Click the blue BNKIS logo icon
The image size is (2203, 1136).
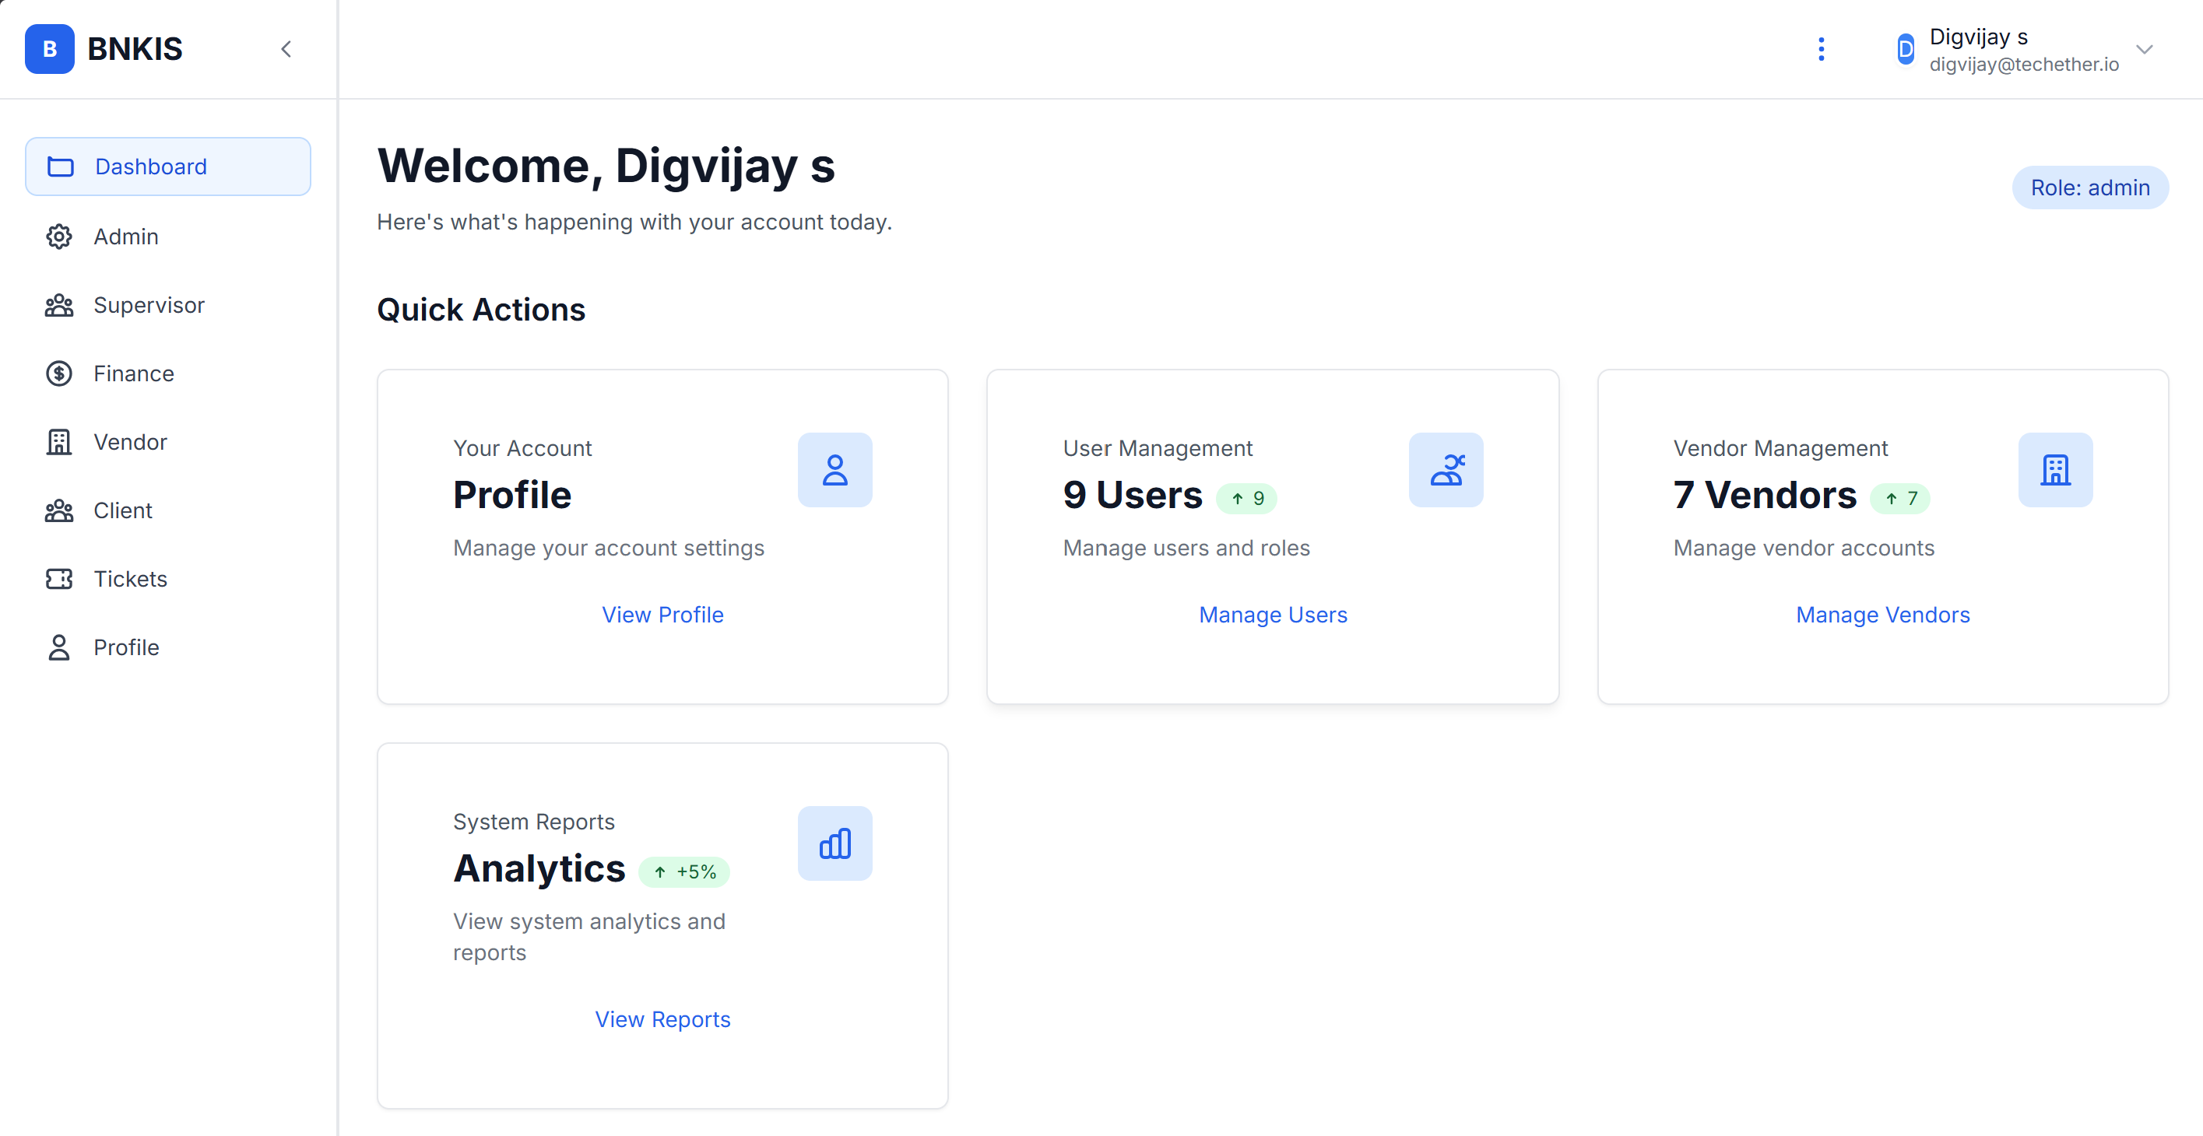pos(50,49)
